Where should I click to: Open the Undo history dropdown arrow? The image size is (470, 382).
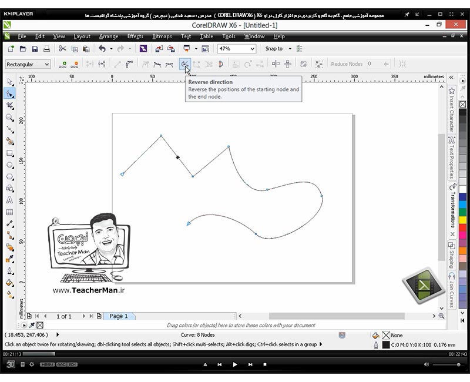(111, 49)
